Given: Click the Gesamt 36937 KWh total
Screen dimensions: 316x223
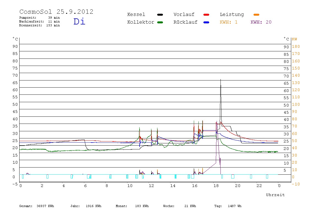Looking at the screenshot, I should [x=37, y=206].
